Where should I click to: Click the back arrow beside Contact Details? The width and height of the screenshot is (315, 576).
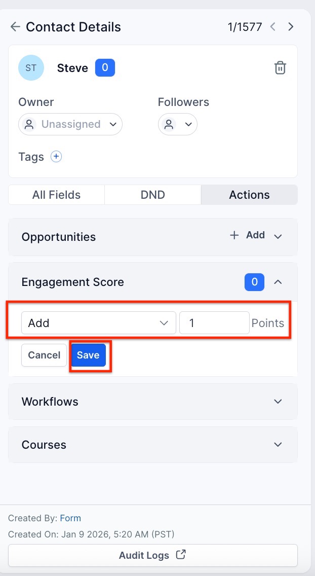(x=15, y=27)
